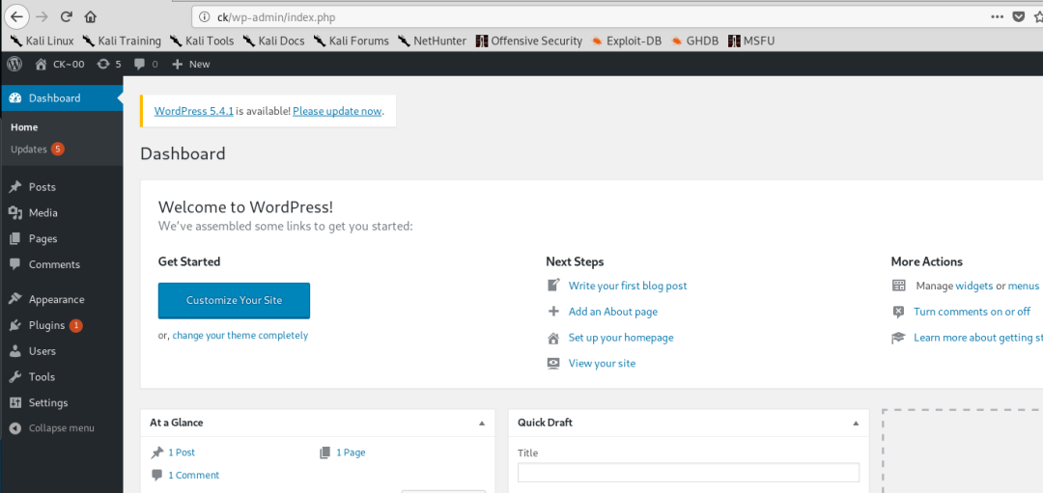Viewport: 1043px width, 493px height.
Task: Open NetHunter bookmark
Action: [433, 41]
